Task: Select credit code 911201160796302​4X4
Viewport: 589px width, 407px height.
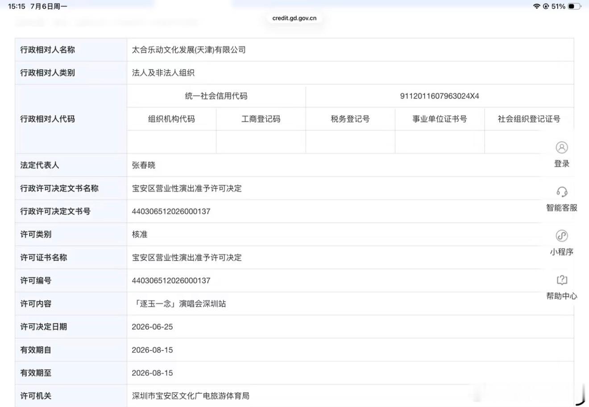Action: [x=440, y=96]
